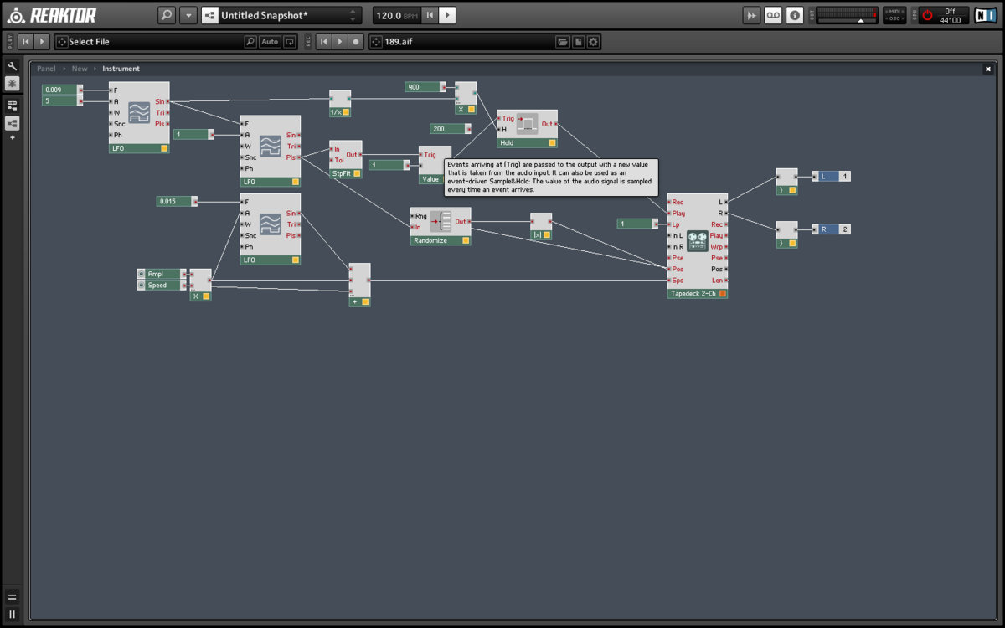Click the bug debug icon in sidebar
The width and height of the screenshot is (1005, 628).
click(x=13, y=83)
